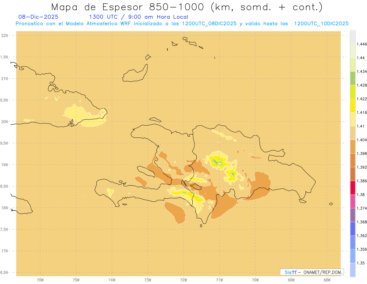The image size is (367, 284).
Task: Click the light gray swatch atop the colorbar
Action: pyautogui.click(x=353, y=37)
